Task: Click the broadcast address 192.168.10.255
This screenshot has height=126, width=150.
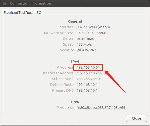Action: [89, 73]
